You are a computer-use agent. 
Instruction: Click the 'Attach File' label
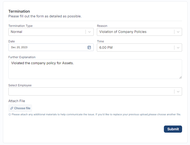click(x=17, y=101)
